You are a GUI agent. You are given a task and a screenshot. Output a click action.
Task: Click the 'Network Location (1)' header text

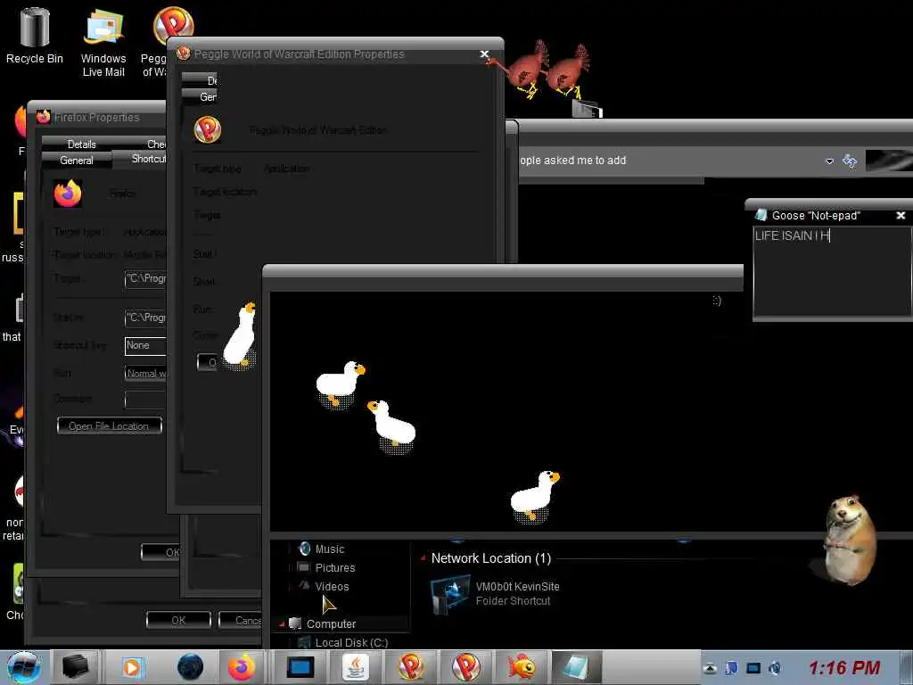click(491, 558)
